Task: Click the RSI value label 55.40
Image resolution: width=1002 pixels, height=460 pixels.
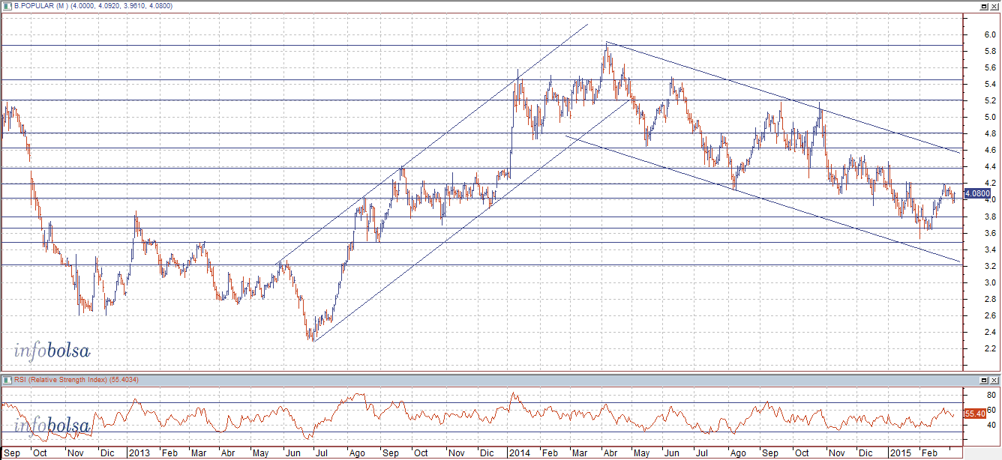Action: coord(975,413)
